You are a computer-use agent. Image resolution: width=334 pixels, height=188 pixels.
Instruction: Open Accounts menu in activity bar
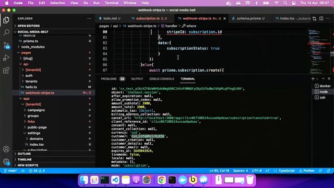[6, 149]
